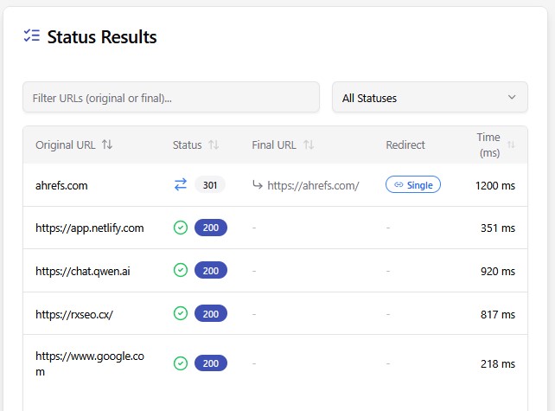
Task: Click the sort arrows beside Original URL
Action: 107,145
